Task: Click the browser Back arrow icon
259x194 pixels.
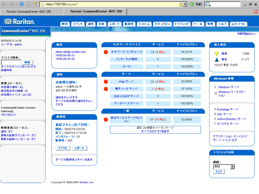Action: tap(3, 4)
